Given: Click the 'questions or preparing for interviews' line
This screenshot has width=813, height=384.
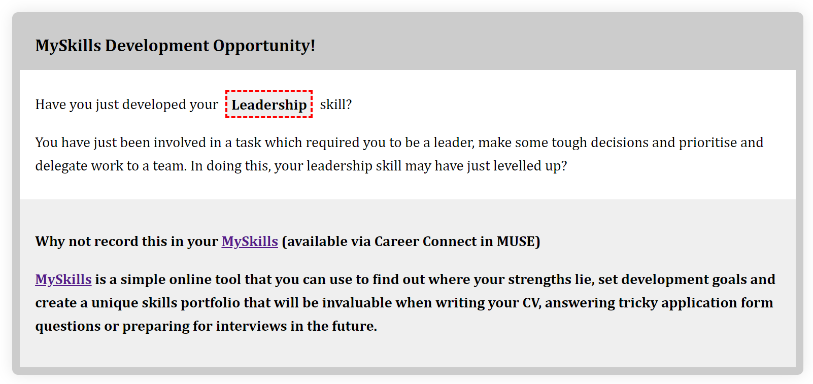Looking at the screenshot, I should pos(206,326).
